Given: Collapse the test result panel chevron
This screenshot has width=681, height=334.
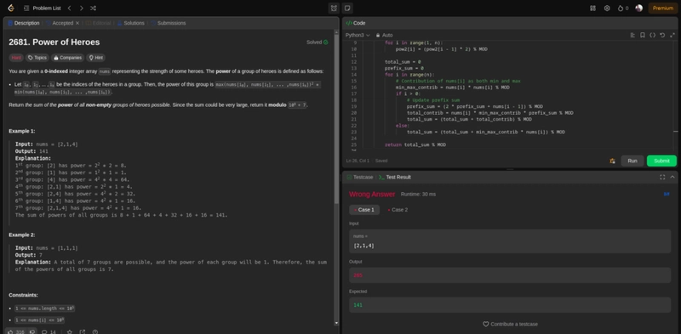Looking at the screenshot, I should (672, 177).
